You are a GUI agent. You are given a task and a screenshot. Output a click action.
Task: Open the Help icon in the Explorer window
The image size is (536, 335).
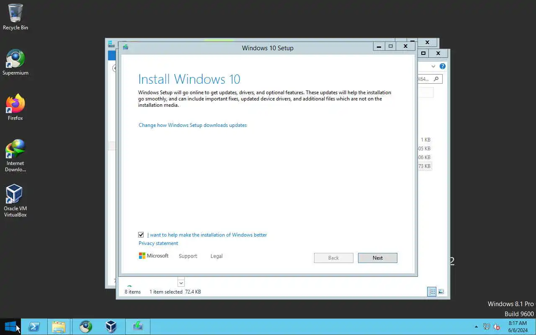coord(443,66)
